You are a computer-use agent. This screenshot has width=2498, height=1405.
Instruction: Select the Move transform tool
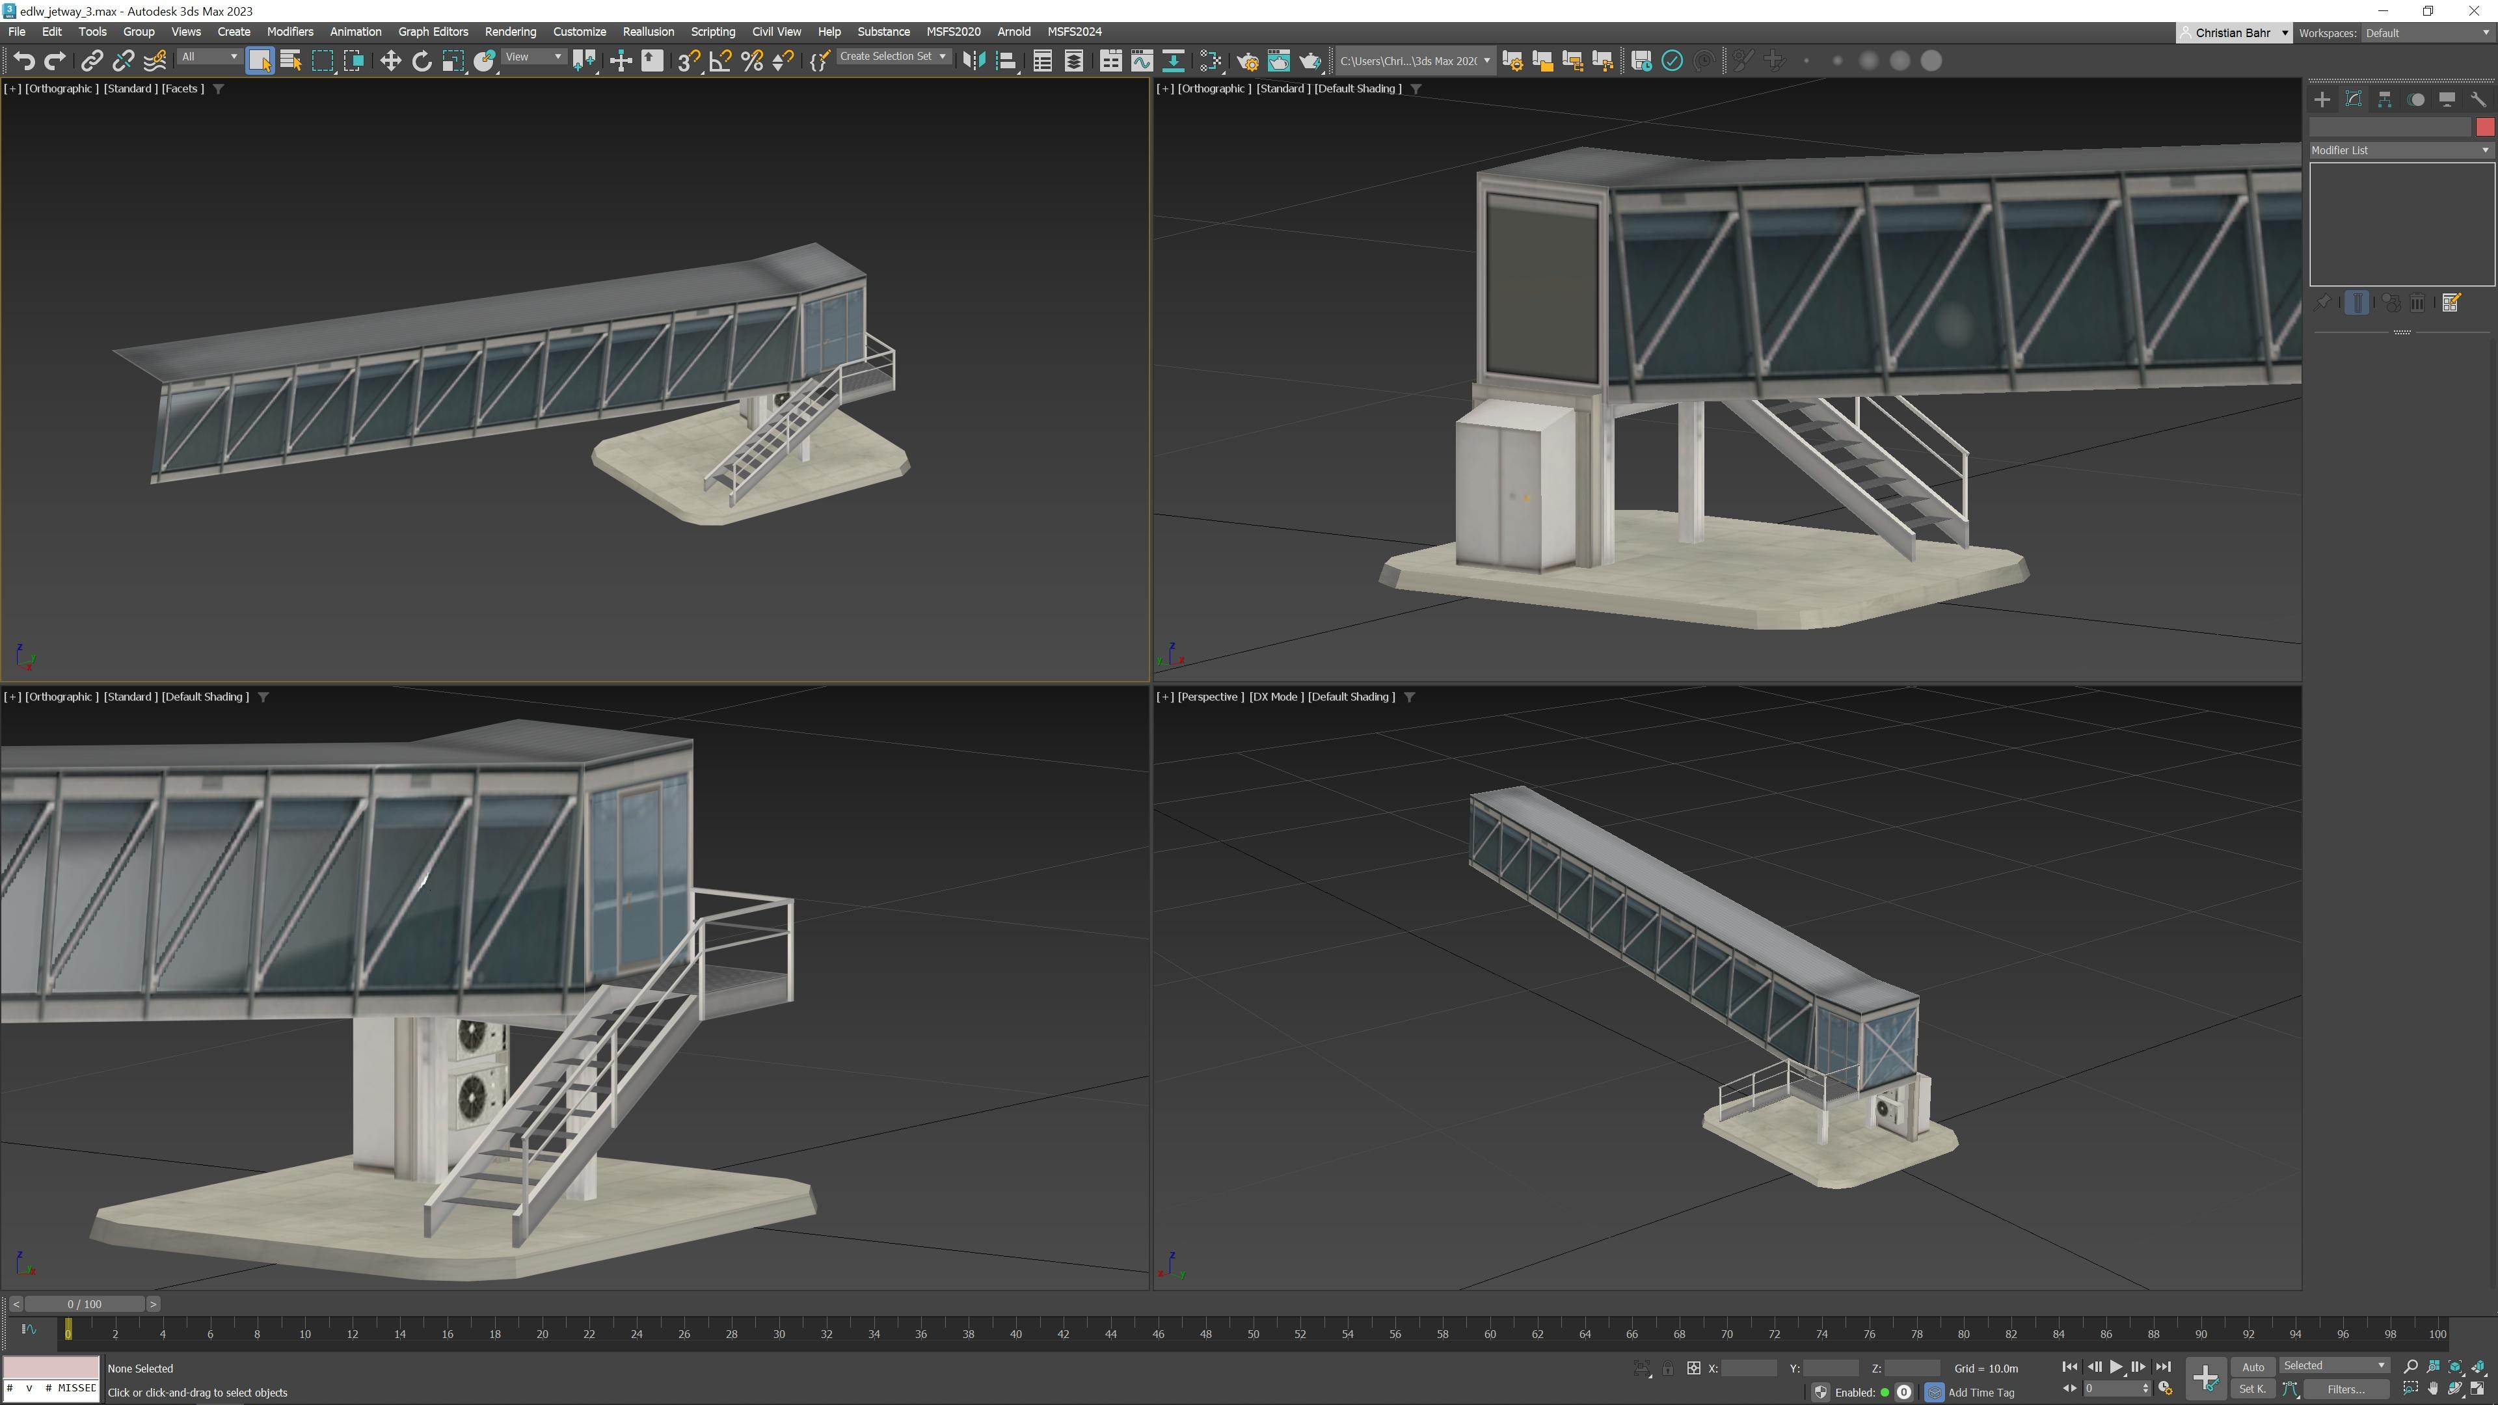pos(390,61)
